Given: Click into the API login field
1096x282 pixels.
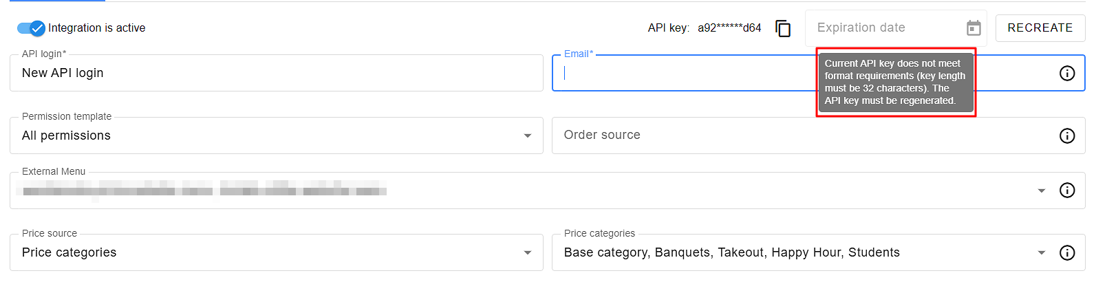Looking at the screenshot, I should [275, 73].
